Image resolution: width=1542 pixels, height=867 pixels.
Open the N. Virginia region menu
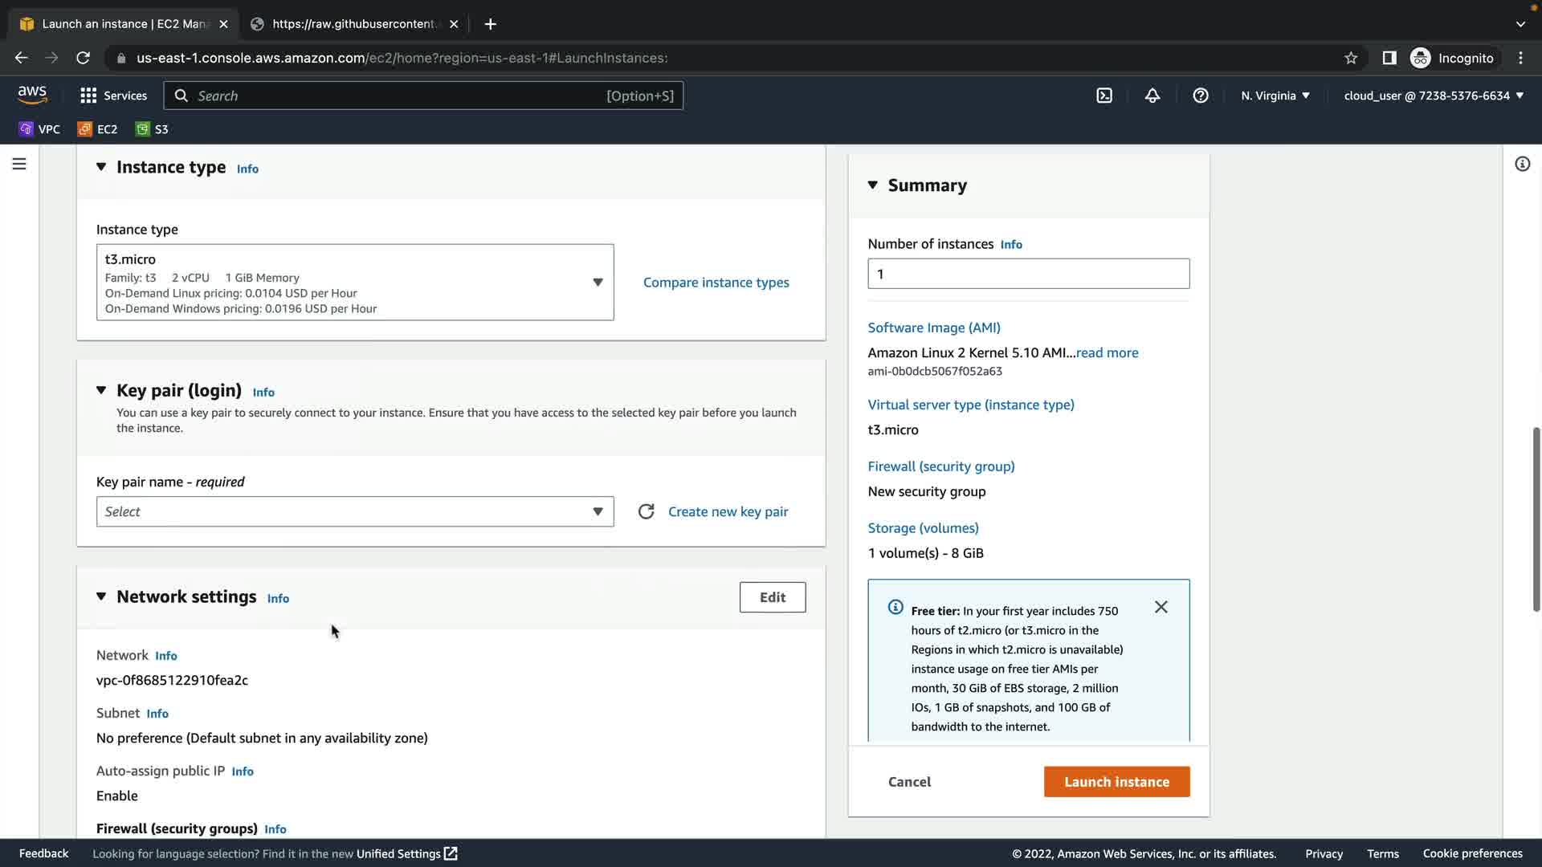point(1275,96)
